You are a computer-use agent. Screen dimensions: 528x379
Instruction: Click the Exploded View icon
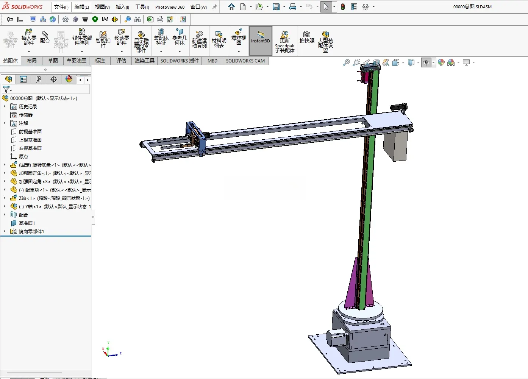(x=239, y=37)
